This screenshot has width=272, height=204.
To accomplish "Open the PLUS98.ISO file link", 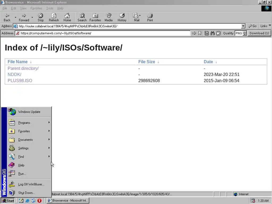I will [20, 80].
